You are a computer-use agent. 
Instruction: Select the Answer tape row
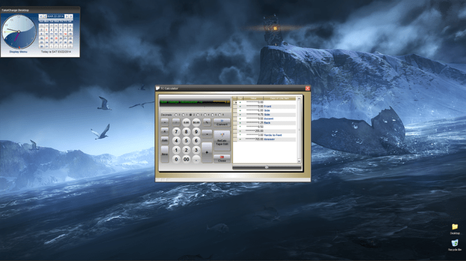tap(264, 139)
